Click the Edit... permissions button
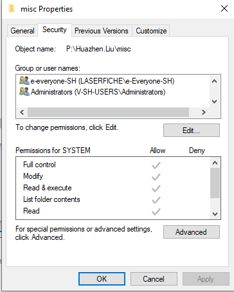234x292 pixels. (192, 131)
